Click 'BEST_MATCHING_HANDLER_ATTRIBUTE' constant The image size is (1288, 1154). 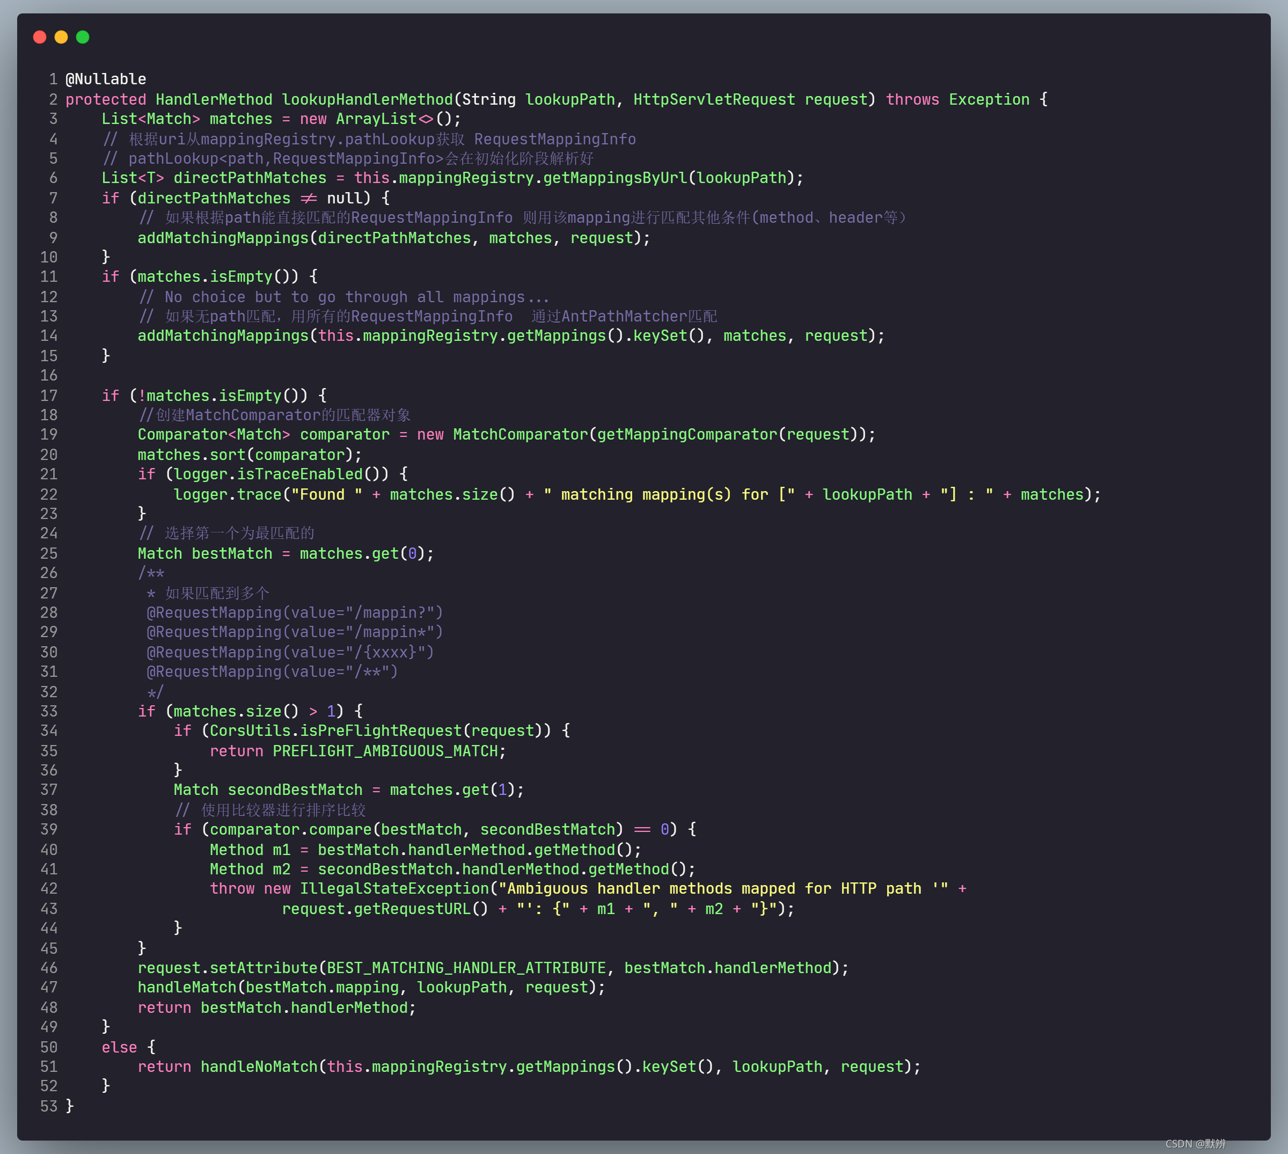(x=466, y=968)
